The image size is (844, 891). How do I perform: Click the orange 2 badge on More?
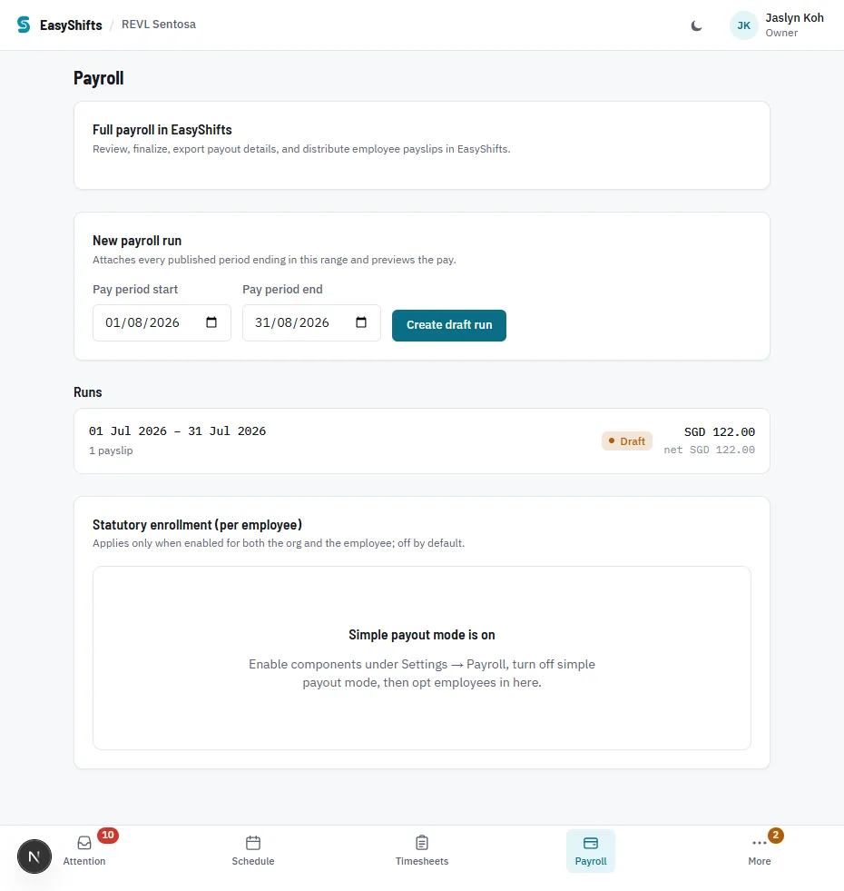pos(775,835)
